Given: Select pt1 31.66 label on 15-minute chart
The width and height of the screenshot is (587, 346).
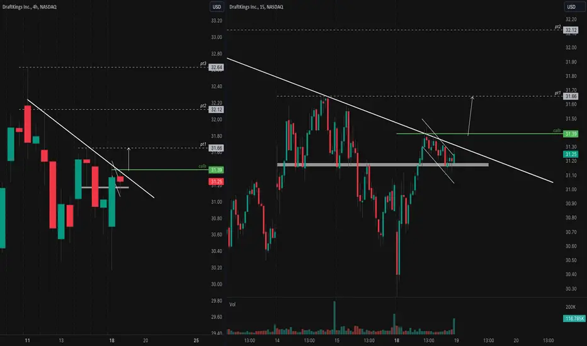Looking at the screenshot, I should click(571, 96).
